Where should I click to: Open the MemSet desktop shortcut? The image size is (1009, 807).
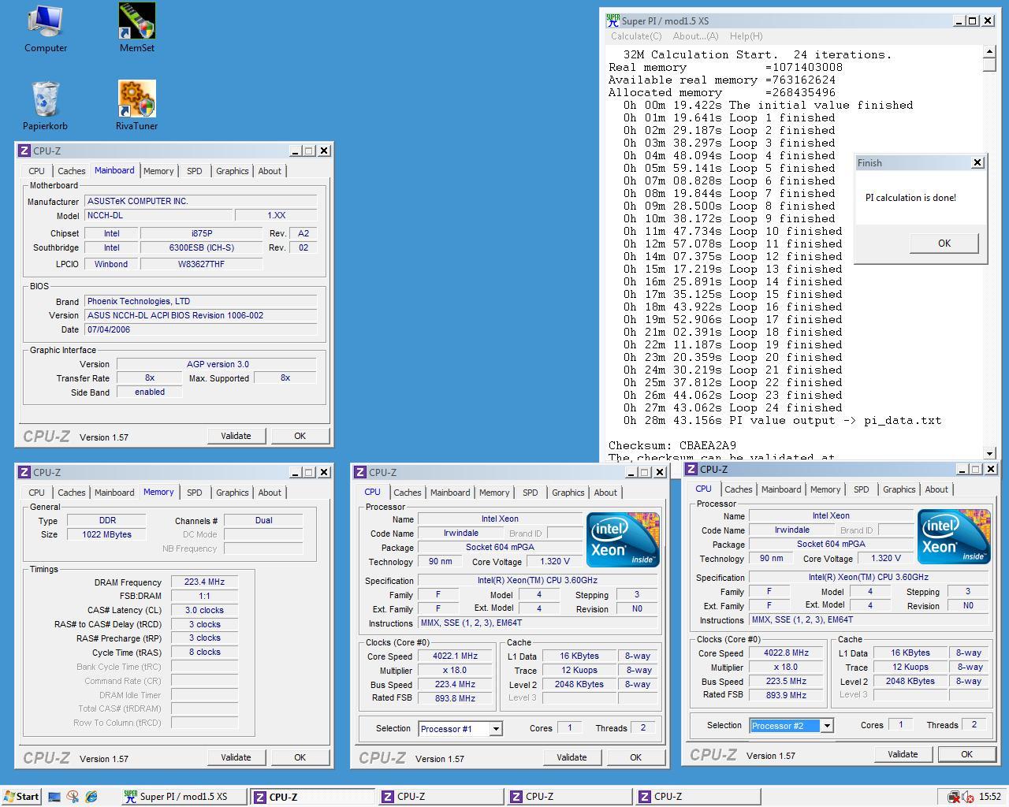click(136, 28)
